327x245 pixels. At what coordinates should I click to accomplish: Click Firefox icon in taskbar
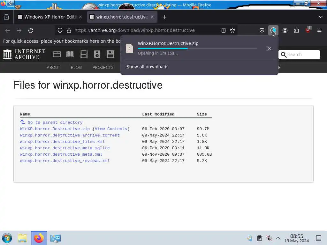[39, 238]
